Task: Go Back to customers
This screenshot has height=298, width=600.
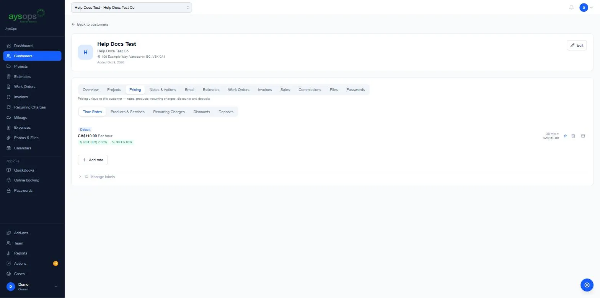Action: (90, 24)
